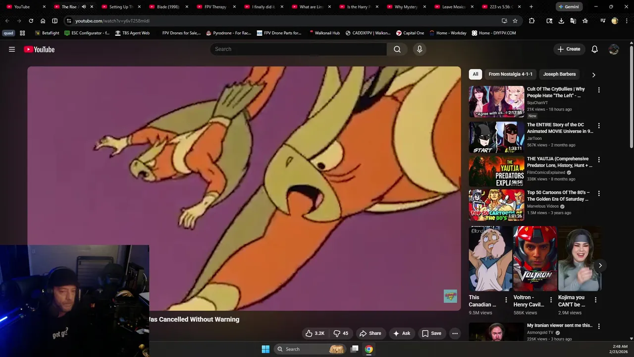
Task: Click the YouTube search magnifier button
Action: pyautogui.click(x=397, y=49)
